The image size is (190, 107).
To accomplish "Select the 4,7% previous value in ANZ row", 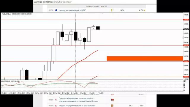I will click(x=141, y=10).
